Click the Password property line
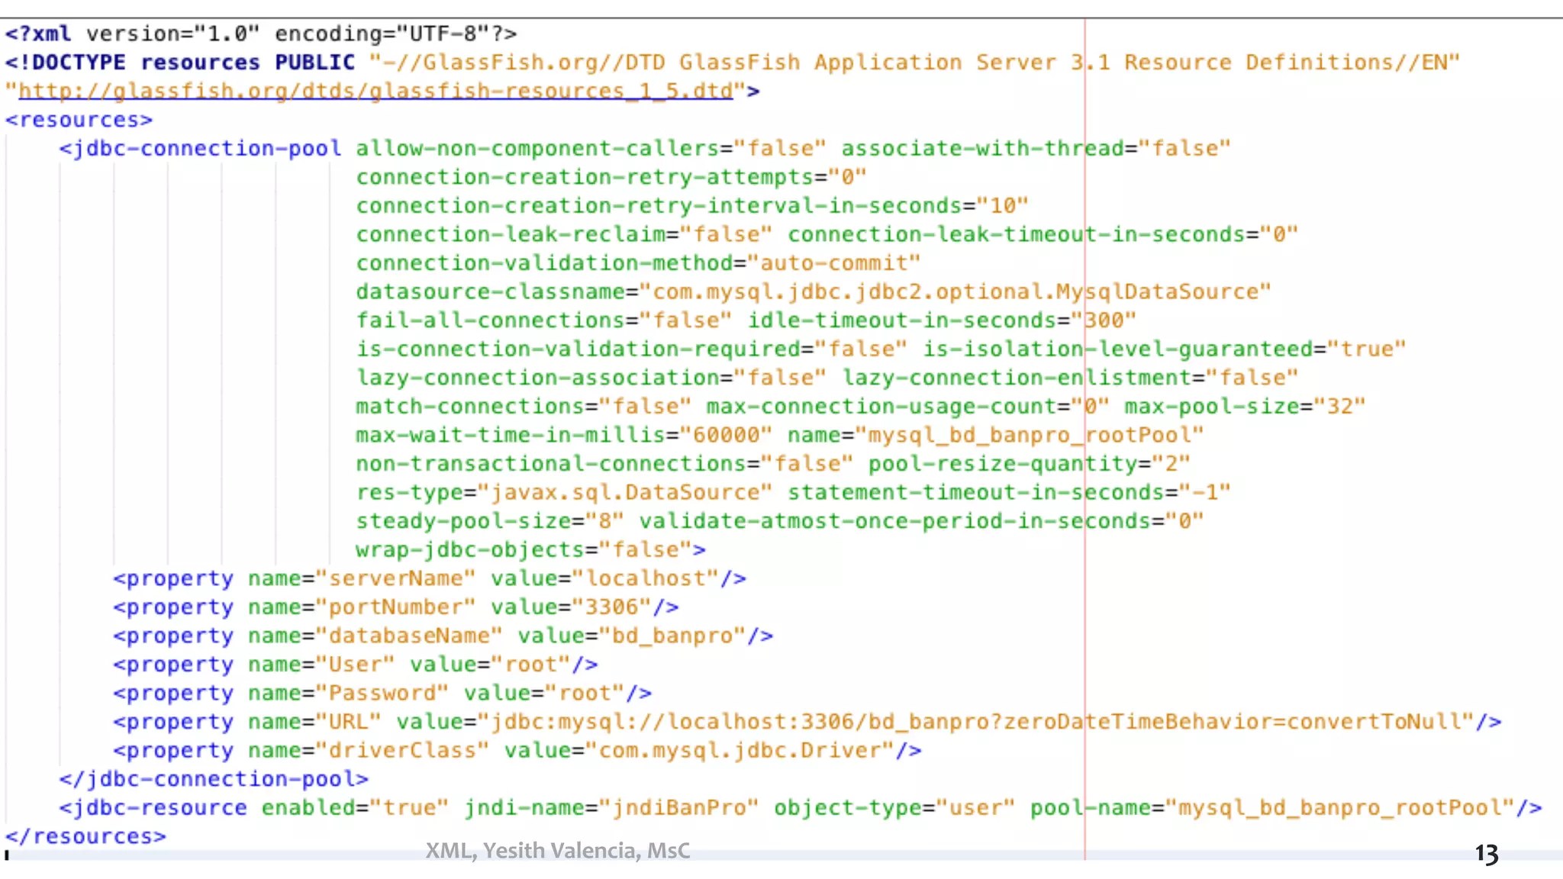 coord(382,694)
